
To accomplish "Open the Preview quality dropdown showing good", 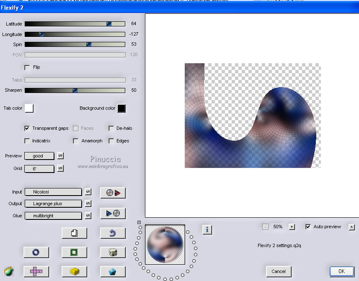I will tap(39, 156).
